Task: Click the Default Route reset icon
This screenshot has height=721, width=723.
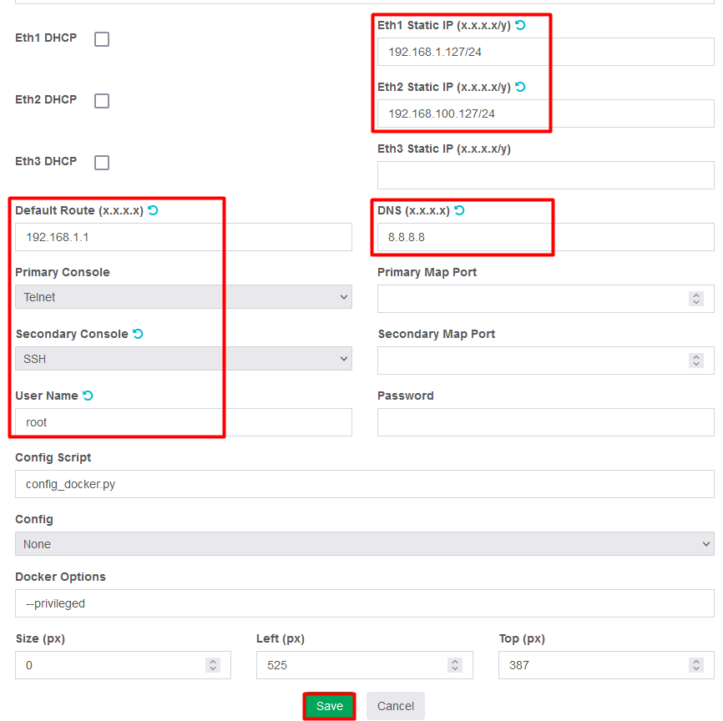Action: click(x=153, y=210)
